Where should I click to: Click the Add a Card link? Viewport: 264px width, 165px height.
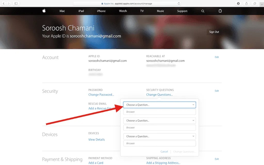(x=96, y=163)
